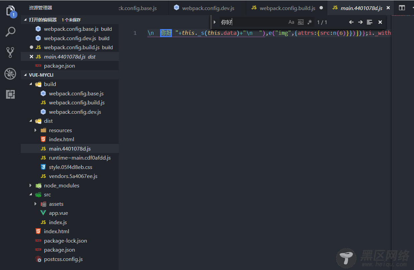Click the src folder icon
This screenshot has height=270, width=414.
click(38, 194)
